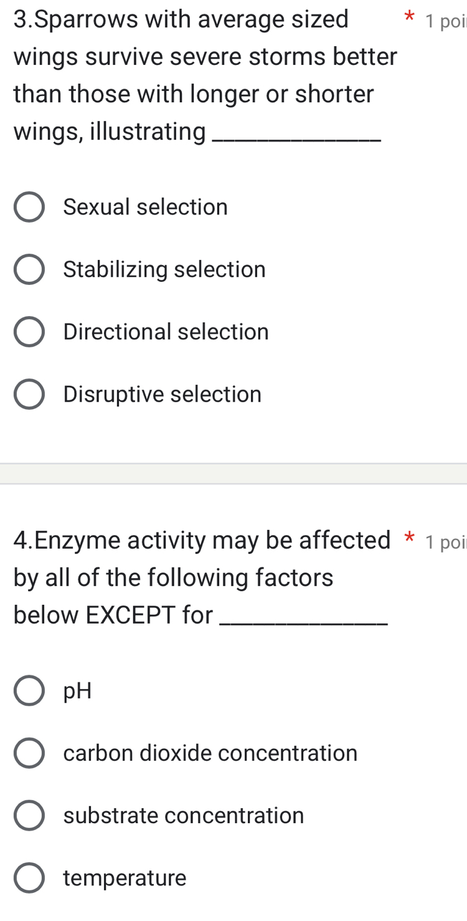Mark the temperature radio circle
Screen dimensions: 467x921
point(29,878)
